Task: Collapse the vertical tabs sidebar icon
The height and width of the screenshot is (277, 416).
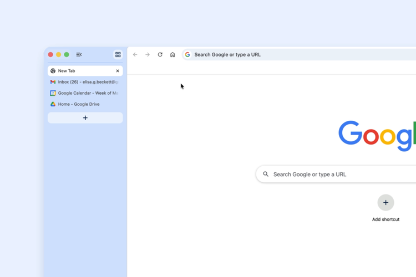Action: coord(79,55)
